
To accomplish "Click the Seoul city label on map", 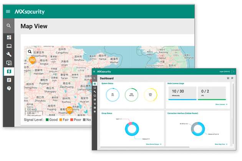I will (162, 58).
